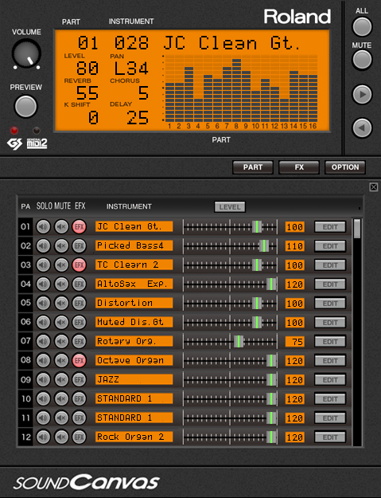
Task: Solo part 07 Rotary Org.
Action: (43, 341)
